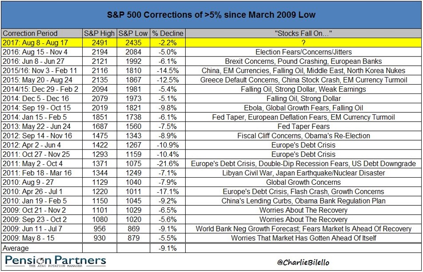The height and width of the screenshot is (272, 423).
Task: Click the S&P High value 2491
Action: click(100, 43)
